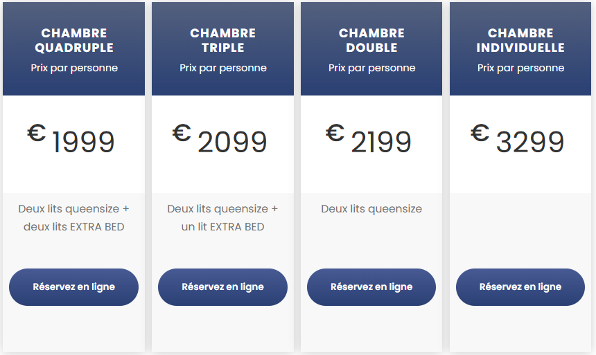596x355 pixels.
Task: Select the Chambre Double bed description text
Action: 371,208
